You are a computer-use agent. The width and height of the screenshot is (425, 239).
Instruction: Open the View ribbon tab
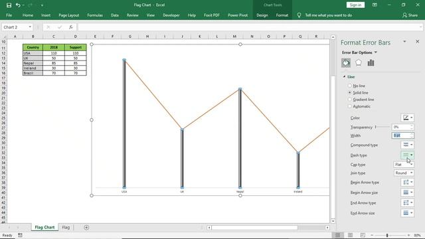pyautogui.click(x=151, y=15)
